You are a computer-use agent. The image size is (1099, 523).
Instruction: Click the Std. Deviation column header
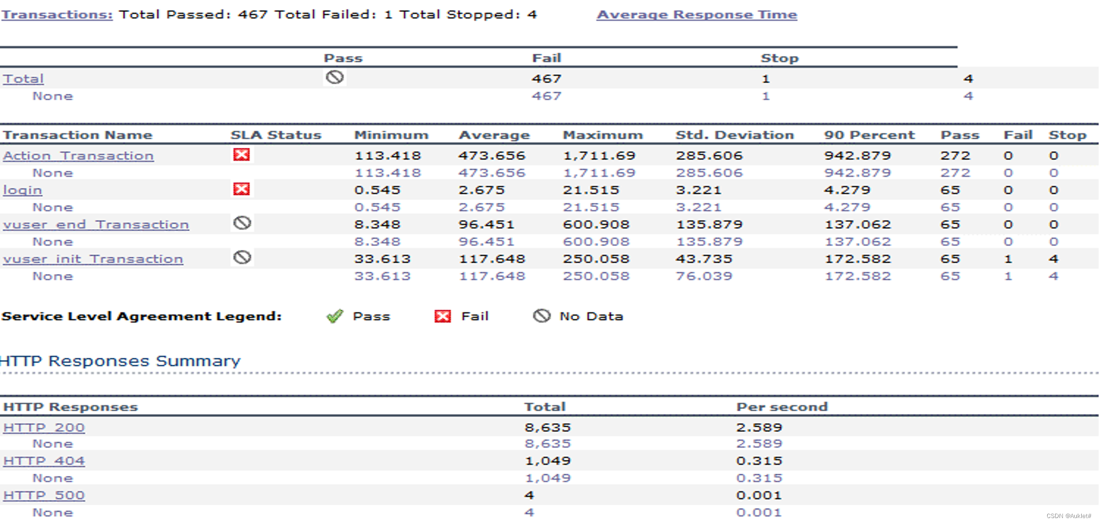click(734, 135)
